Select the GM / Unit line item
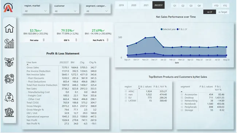The image size is (237, 133). 32,113
